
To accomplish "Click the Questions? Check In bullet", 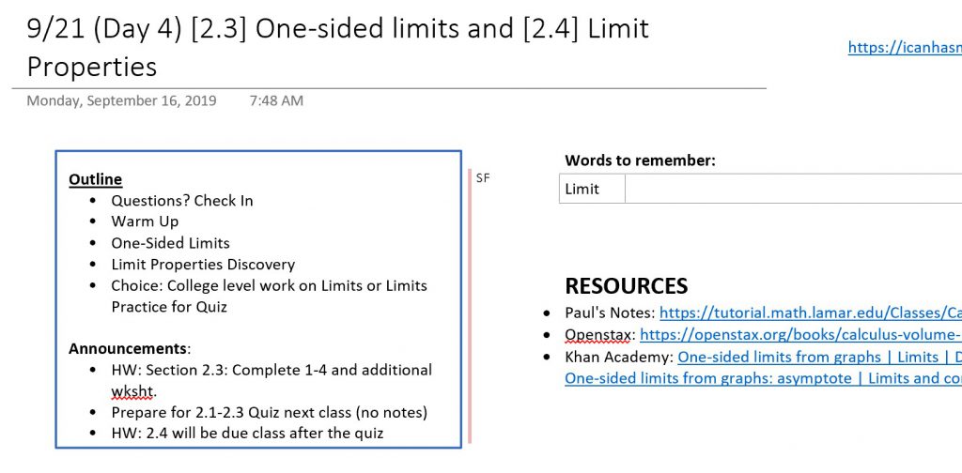I will 182,201.
